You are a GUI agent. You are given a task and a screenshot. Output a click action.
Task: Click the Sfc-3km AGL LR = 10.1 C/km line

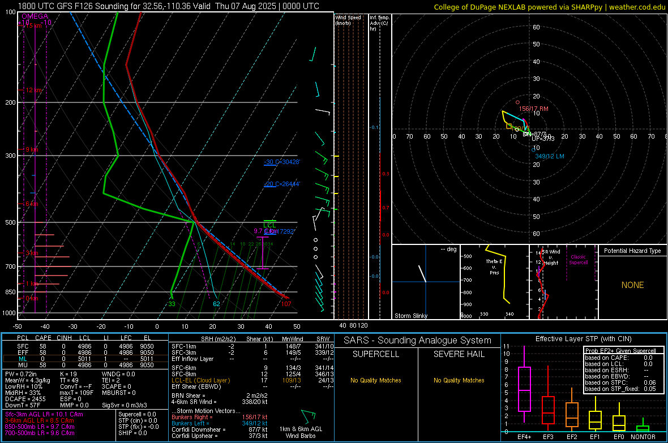44,414
